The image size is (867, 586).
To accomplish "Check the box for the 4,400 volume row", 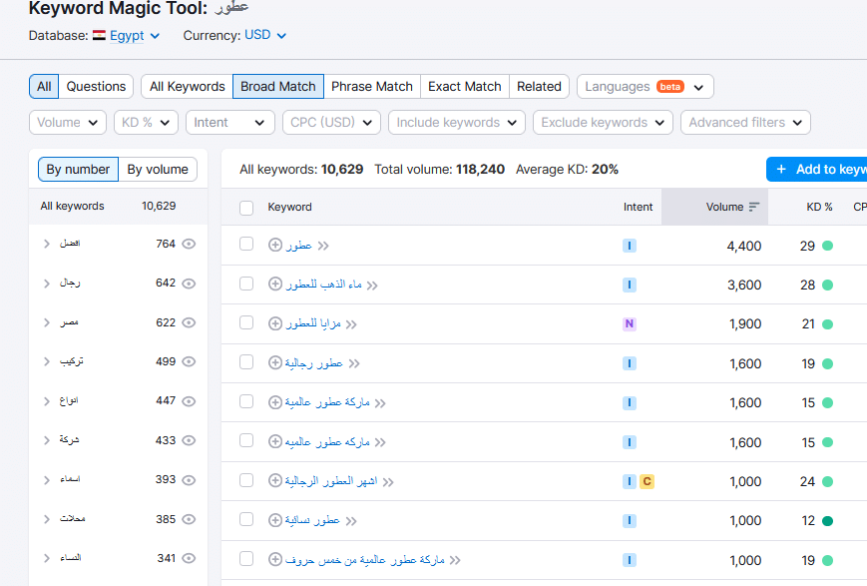I will [246, 244].
